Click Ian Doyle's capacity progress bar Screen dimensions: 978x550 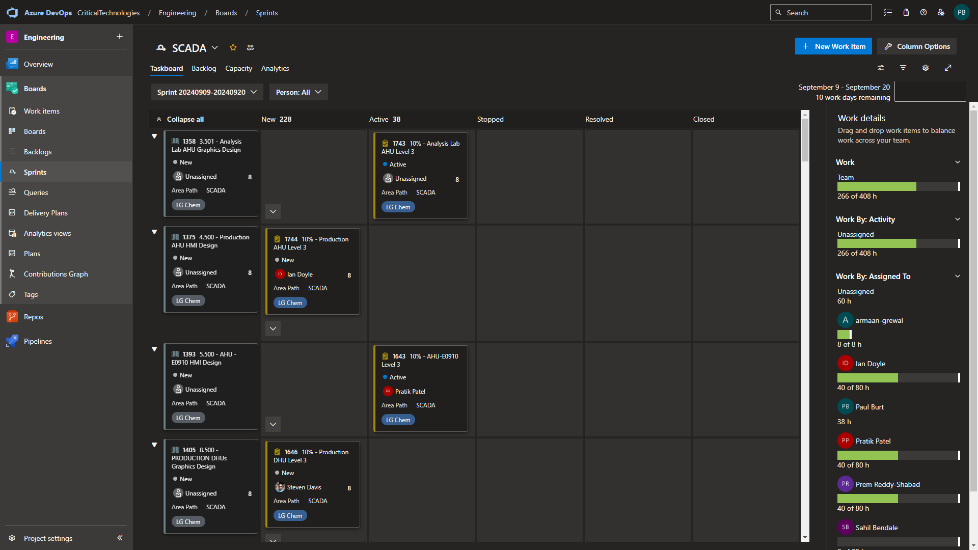pos(898,378)
